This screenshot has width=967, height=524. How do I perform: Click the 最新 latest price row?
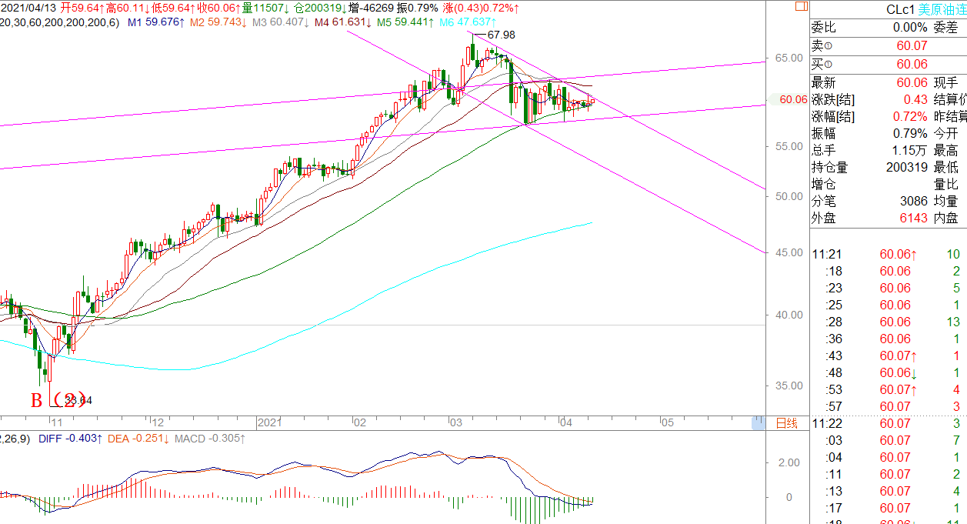click(x=888, y=83)
